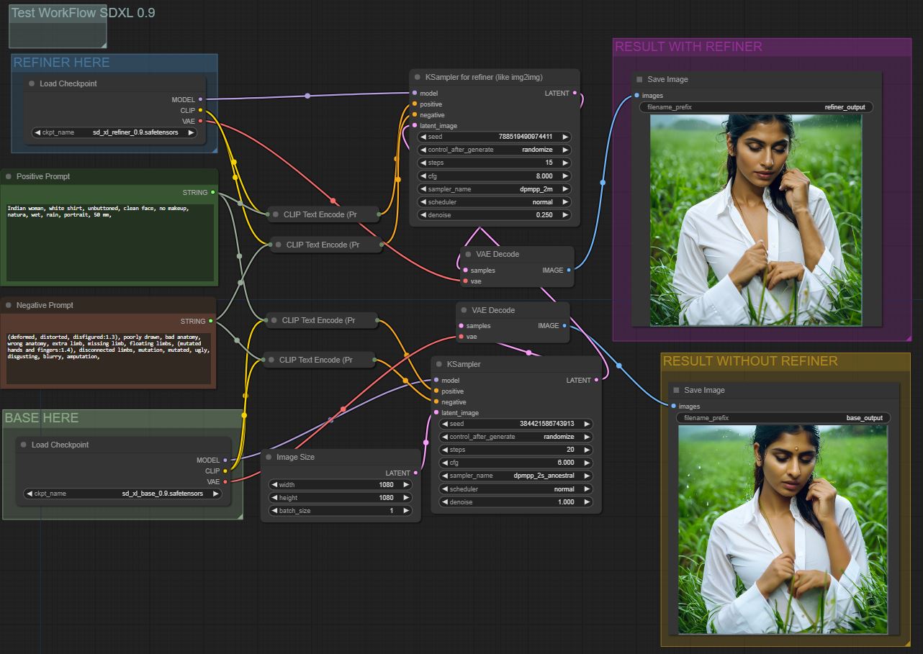This screenshot has width=923, height=654.
Task: Open sampler_name dropdown showing dpmpp_2m
Action: pos(495,189)
